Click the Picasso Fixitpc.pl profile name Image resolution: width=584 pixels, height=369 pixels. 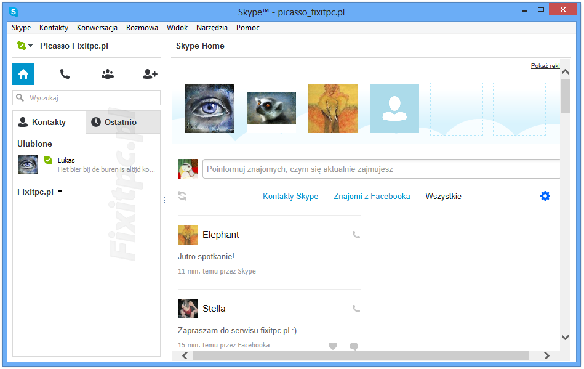(74, 46)
